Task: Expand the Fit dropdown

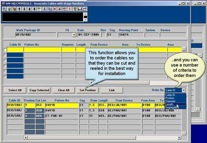Action: [74, 35]
